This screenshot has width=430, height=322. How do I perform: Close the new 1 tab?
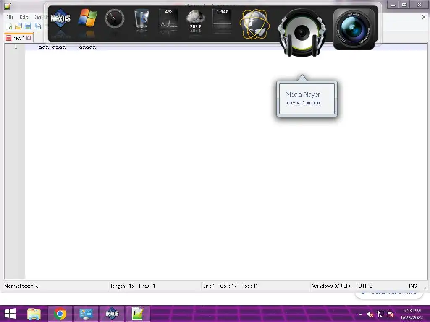pos(29,38)
